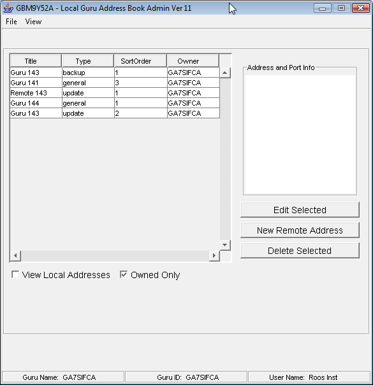Uncheck the Owned Only checkbox
The image size is (373, 385).
124,274
